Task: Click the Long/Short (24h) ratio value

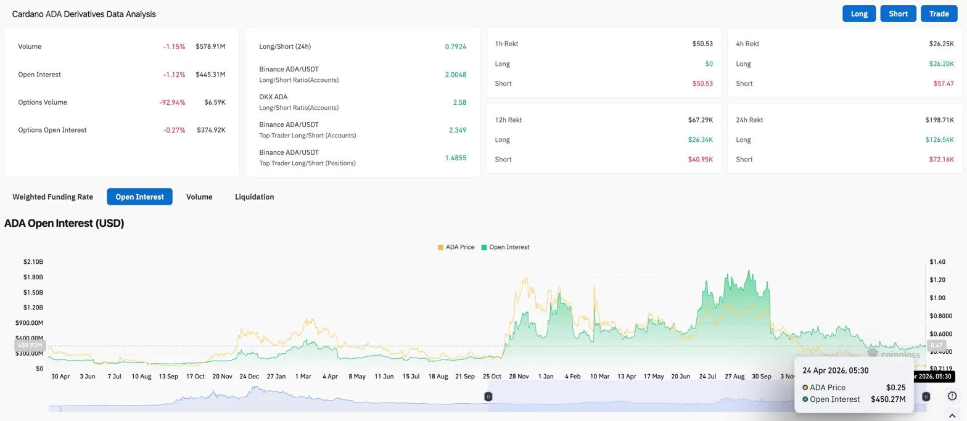Action: [x=455, y=46]
